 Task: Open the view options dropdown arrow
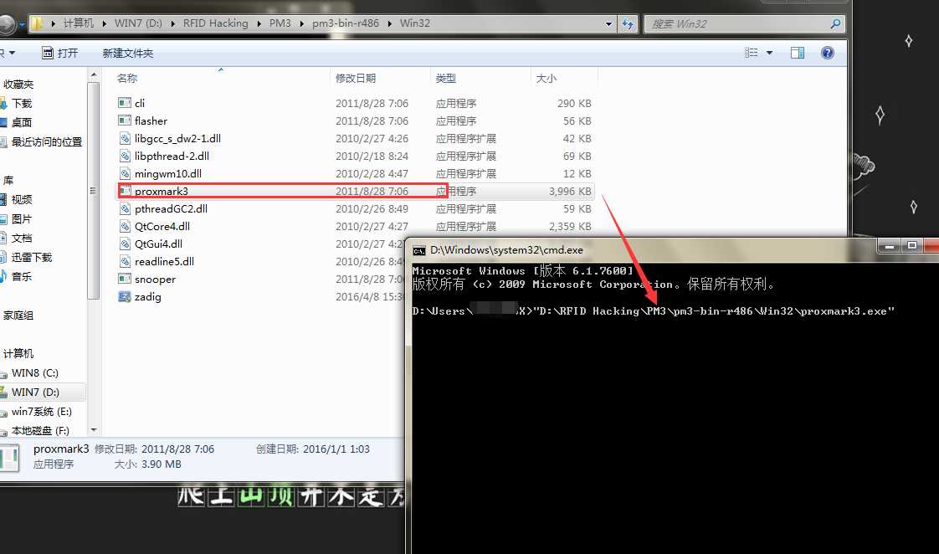769,53
